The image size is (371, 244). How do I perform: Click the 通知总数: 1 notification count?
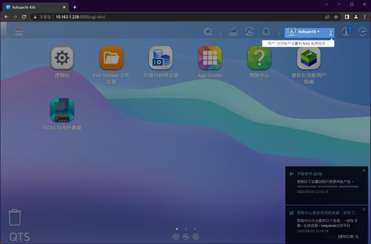click(348, 236)
